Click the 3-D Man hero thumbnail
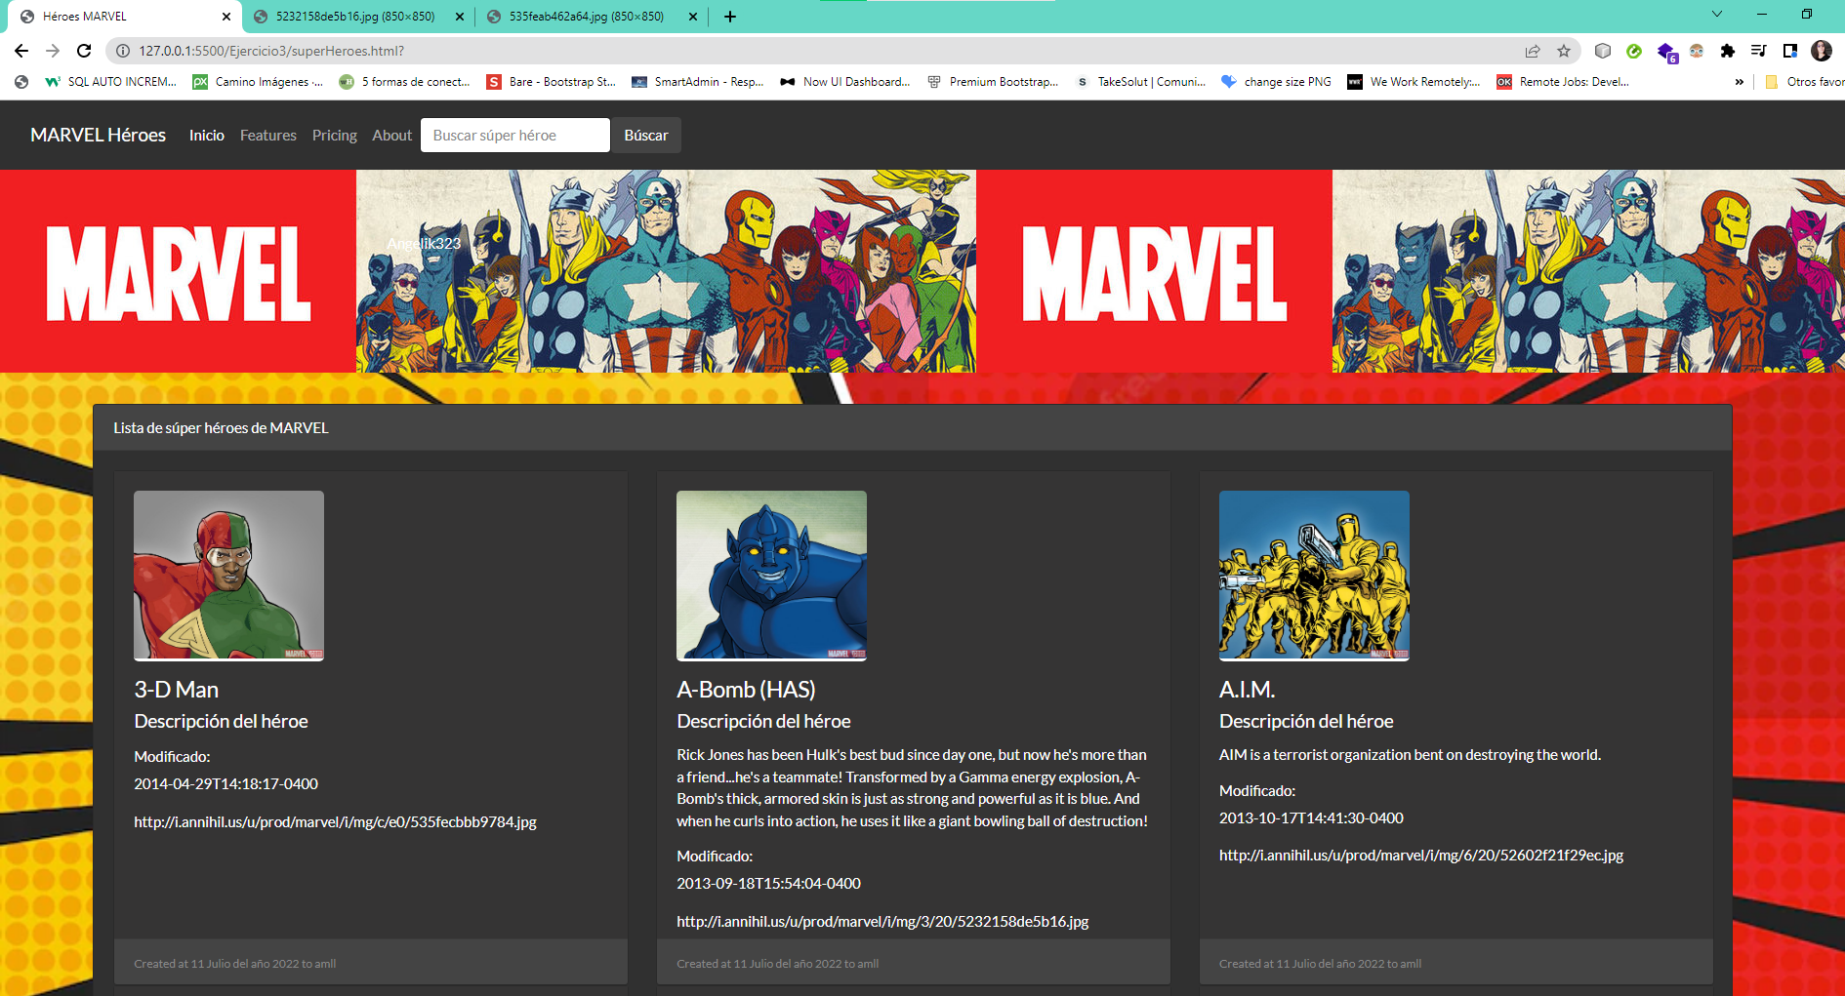 pos(228,576)
